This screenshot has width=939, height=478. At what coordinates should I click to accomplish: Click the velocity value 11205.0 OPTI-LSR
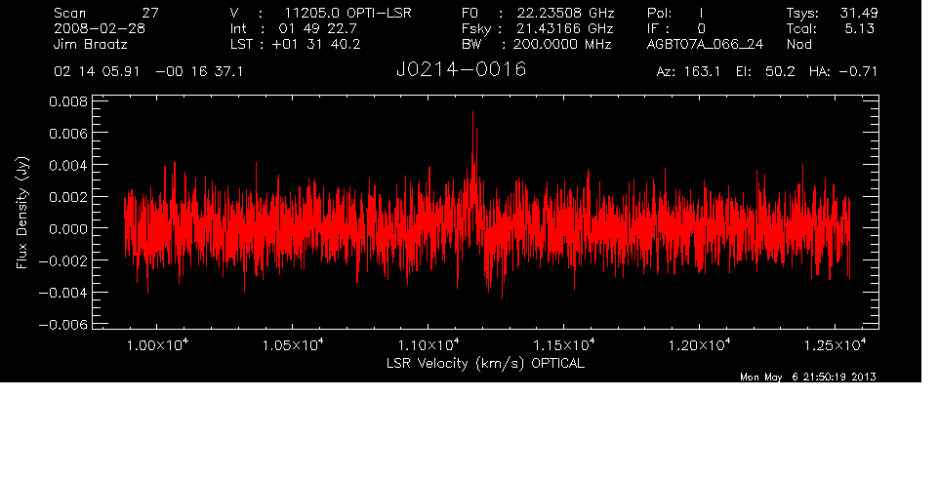(347, 13)
